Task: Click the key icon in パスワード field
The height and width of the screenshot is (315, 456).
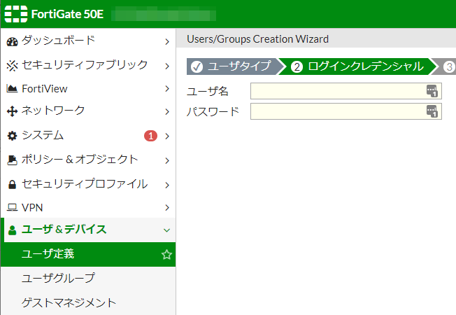Action: [432, 111]
